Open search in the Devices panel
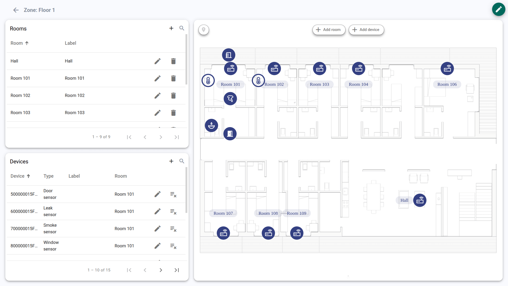This screenshot has height=286, width=508. 182,161
